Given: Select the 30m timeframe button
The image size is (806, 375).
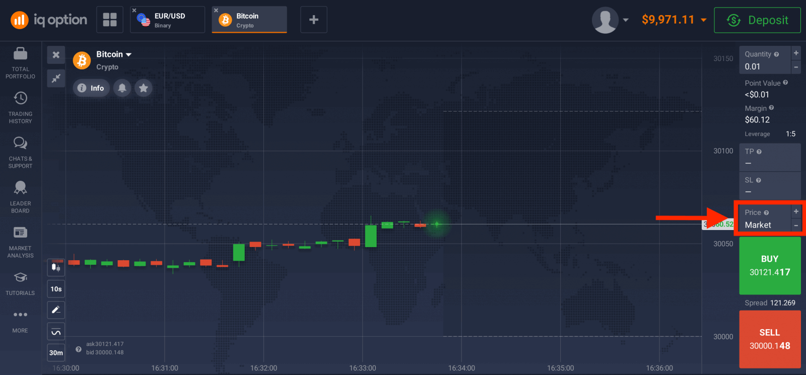Looking at the screenshot, I should [x=56, y=353].
